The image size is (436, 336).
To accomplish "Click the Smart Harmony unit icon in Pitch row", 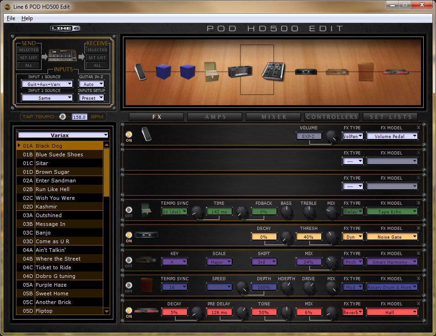I will pos(146,260).
